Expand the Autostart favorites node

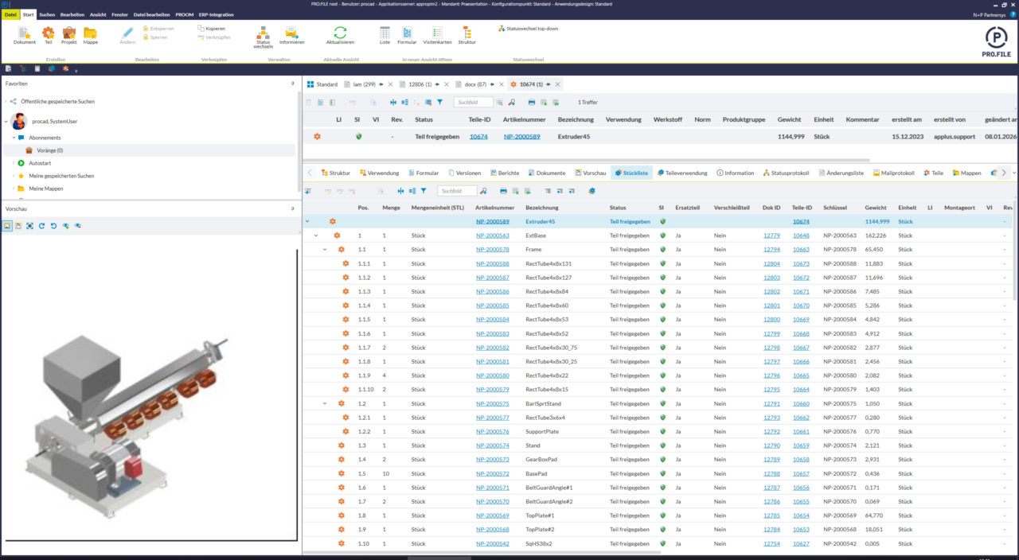point(13,163)
